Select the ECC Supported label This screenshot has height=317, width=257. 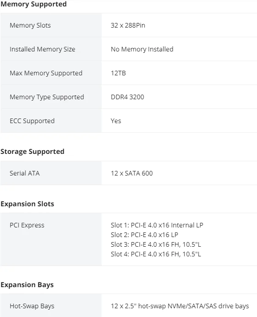(32, 121)
